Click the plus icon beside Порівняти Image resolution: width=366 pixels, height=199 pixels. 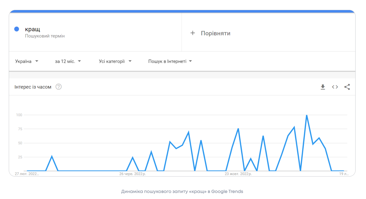click(x=193, y=33)
